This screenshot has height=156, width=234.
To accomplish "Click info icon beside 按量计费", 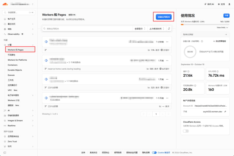I will click(x=202, y=41).
